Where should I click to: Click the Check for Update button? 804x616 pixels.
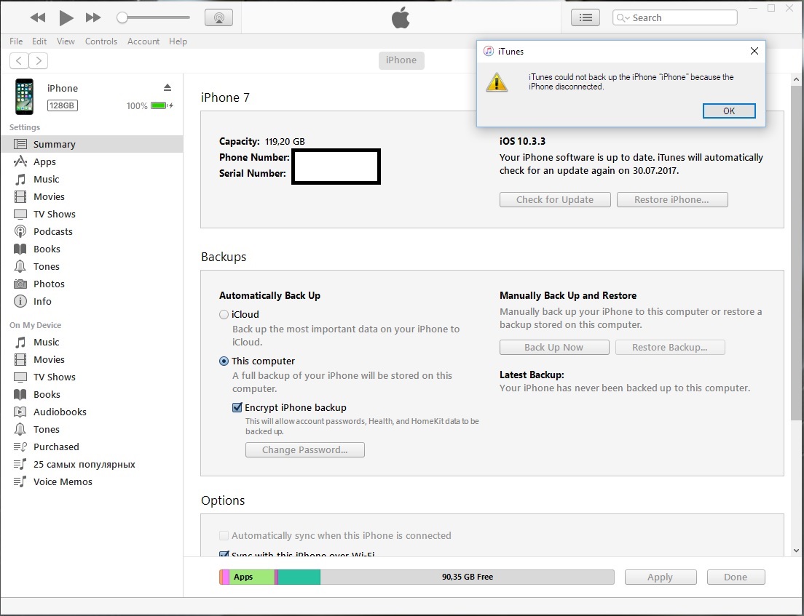point(555,200)
